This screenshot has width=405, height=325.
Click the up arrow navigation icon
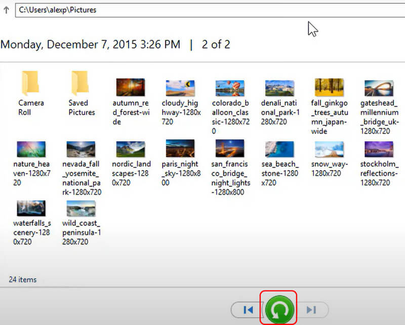point(6,10)
